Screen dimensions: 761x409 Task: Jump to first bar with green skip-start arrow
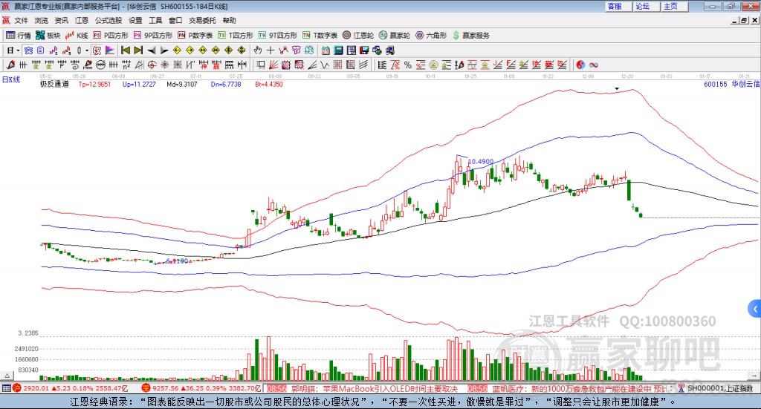125,50
